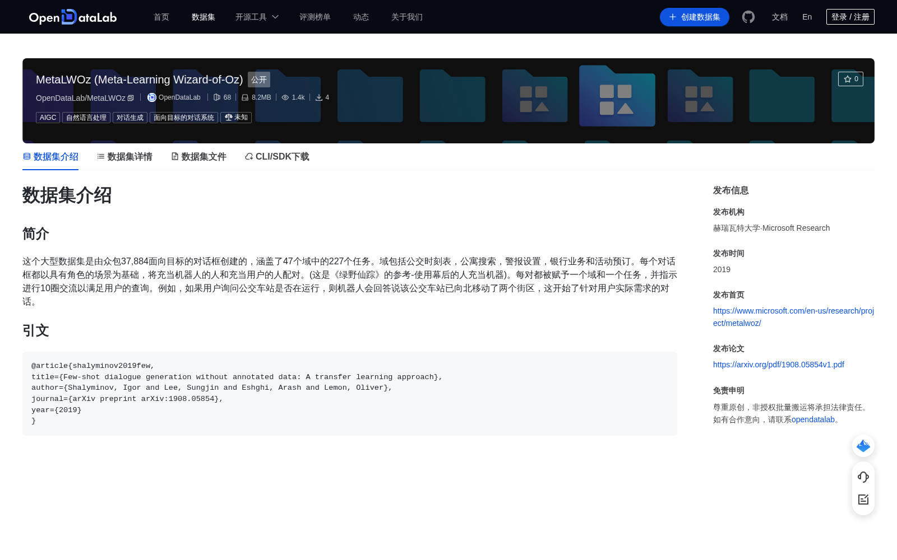
Task: Select the 数据集介绍 tab
Action: click(x=50, y=157)
